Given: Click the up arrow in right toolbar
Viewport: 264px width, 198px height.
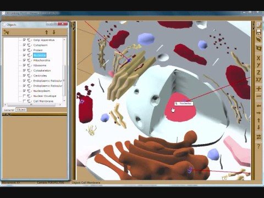Looking at the screenshot, I should click(258, 120).
